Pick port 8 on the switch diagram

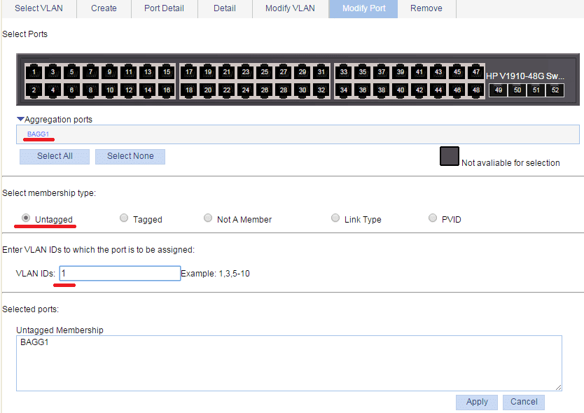[90, 90]
